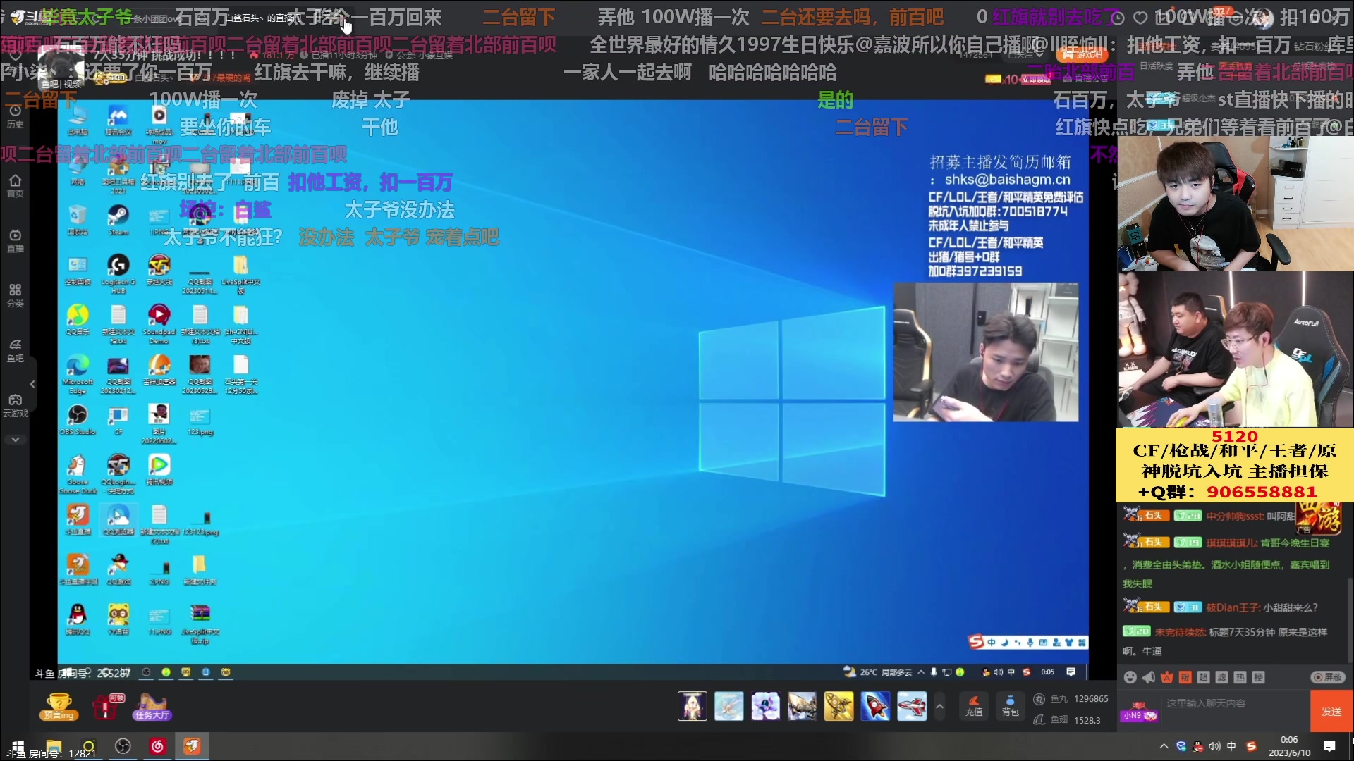The width and height of the screenshot is (1354, 761).
Task: Click the Soundpad Demo desktop icon
Action: [x=159, y=323]
